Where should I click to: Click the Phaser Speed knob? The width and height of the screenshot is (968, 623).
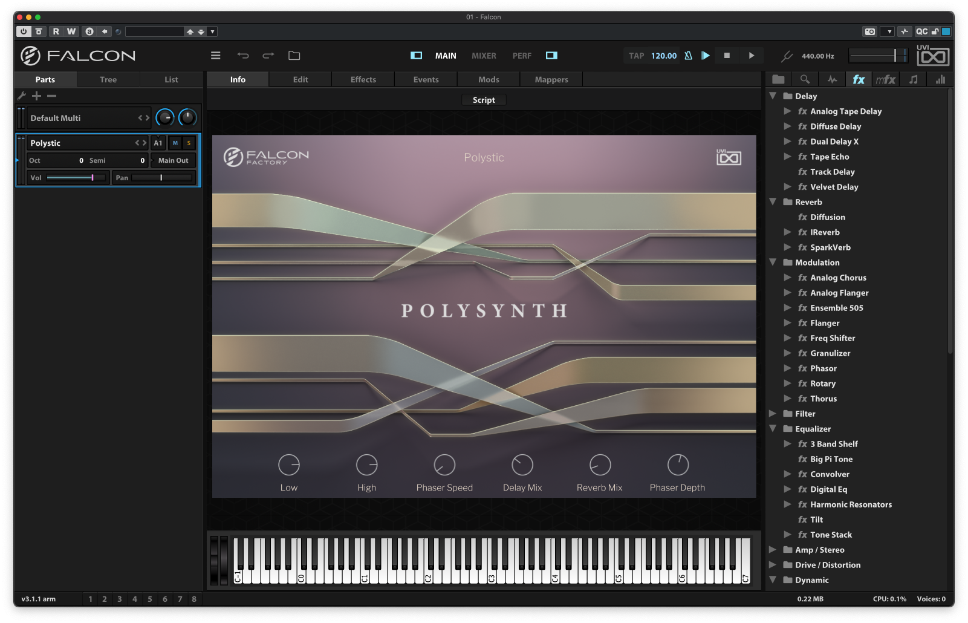pos(444,465)
